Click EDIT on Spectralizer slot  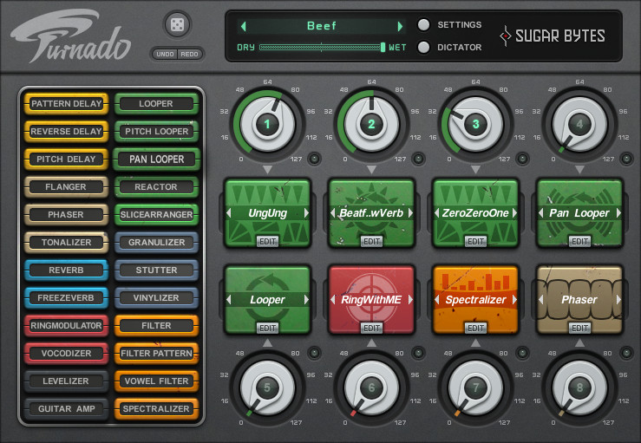tap(476, 329)
